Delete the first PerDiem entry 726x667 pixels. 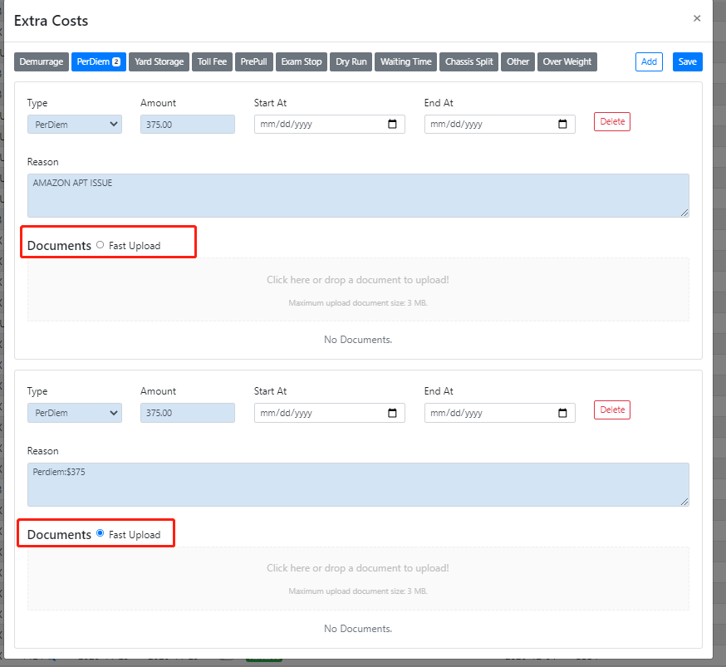click(611, 121)
